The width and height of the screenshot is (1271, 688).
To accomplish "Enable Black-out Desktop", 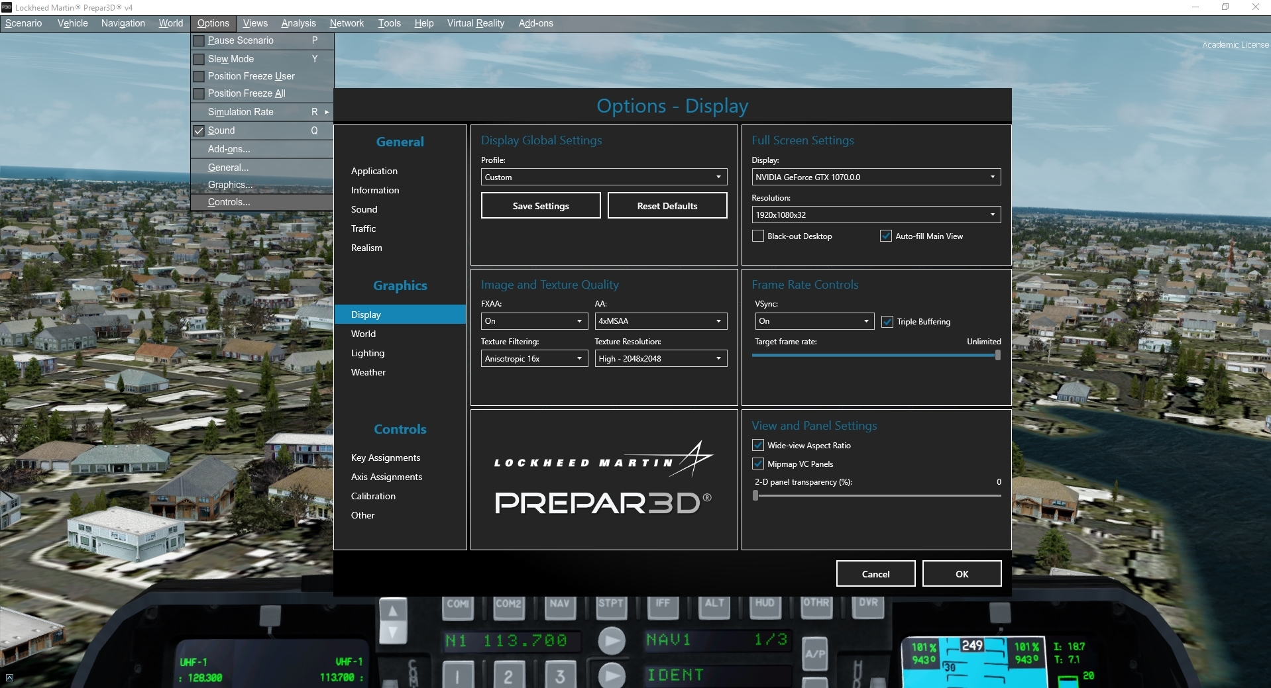I will (x=757, y=236).
